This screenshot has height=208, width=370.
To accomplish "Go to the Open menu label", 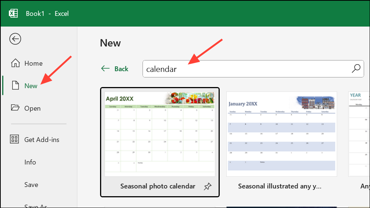I will click(x=32, y=108).
